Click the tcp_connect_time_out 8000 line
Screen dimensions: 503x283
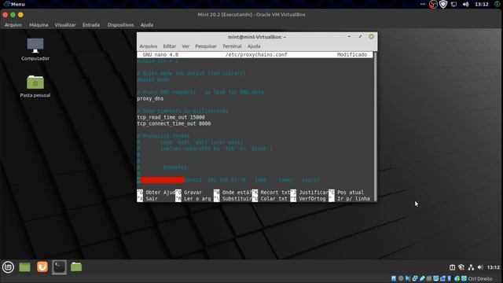174,123
